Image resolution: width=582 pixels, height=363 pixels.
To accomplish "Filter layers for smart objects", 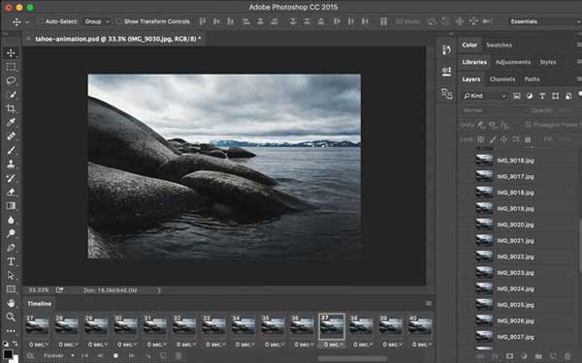I will 568,96.
